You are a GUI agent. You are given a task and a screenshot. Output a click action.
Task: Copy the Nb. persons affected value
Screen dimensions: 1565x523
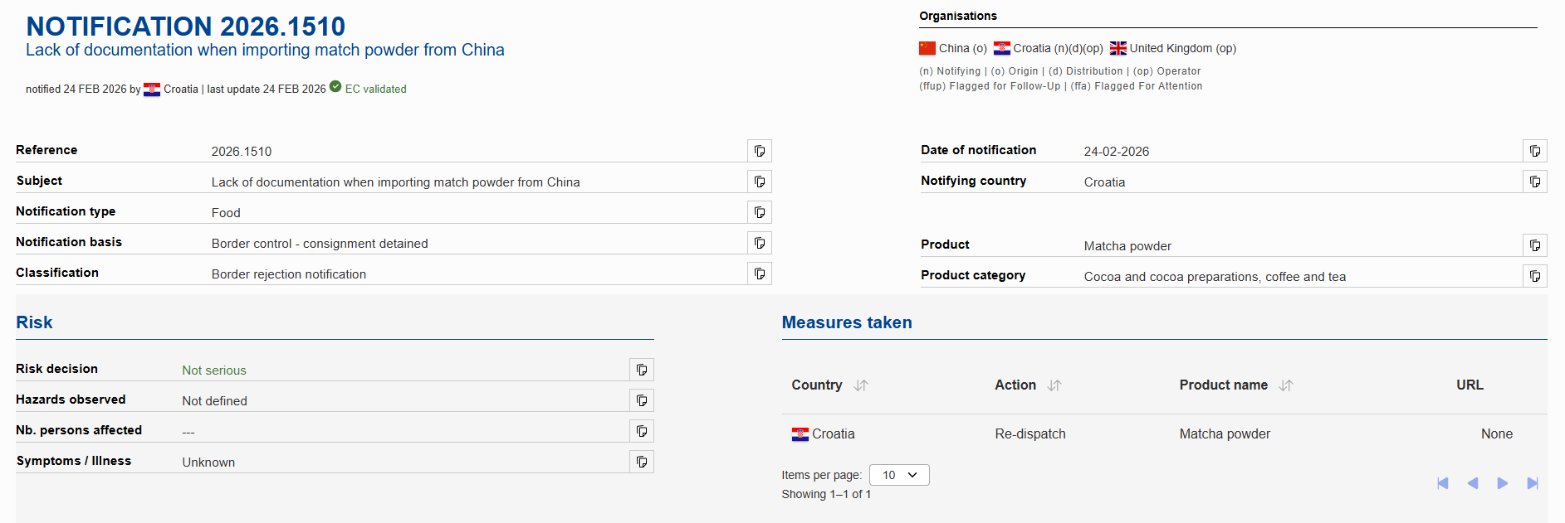[x=642, y=431]
